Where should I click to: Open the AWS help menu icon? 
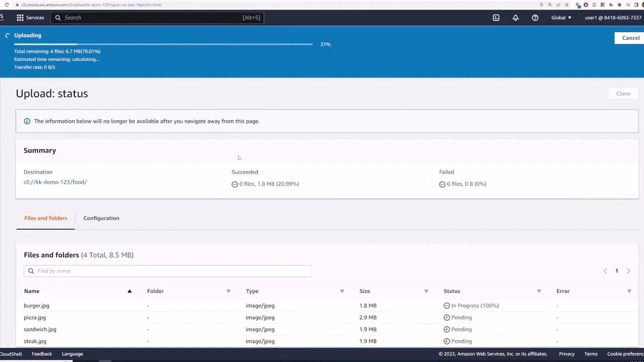(535, 17)
